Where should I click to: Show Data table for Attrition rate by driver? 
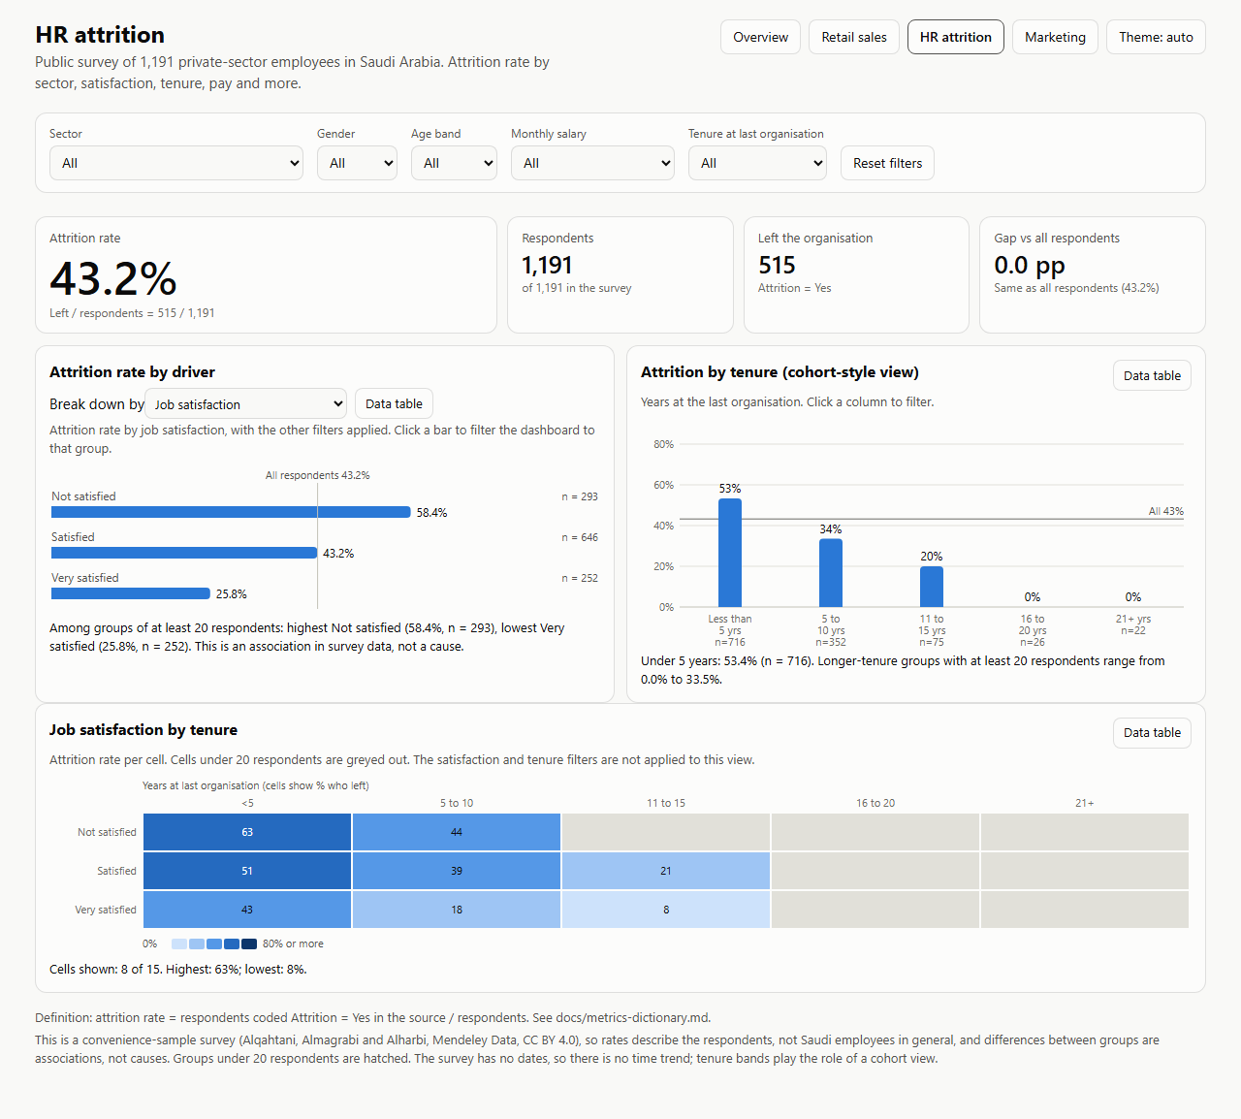(x=394, y=404)
